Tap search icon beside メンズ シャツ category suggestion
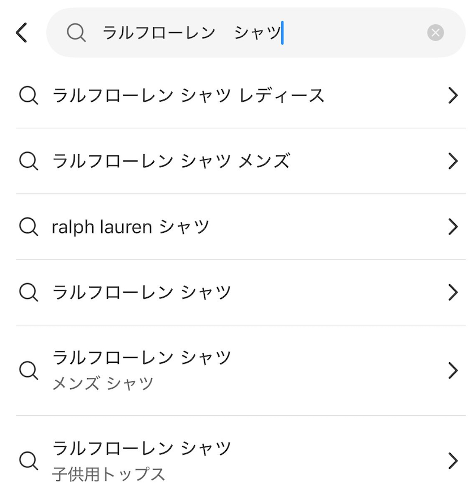Image resolution: width=474 pixels, height=504 pixels. point(28,371)
